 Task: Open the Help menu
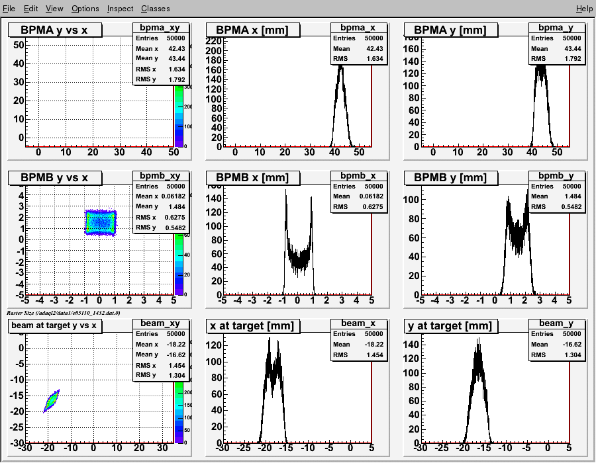(584, 9)
